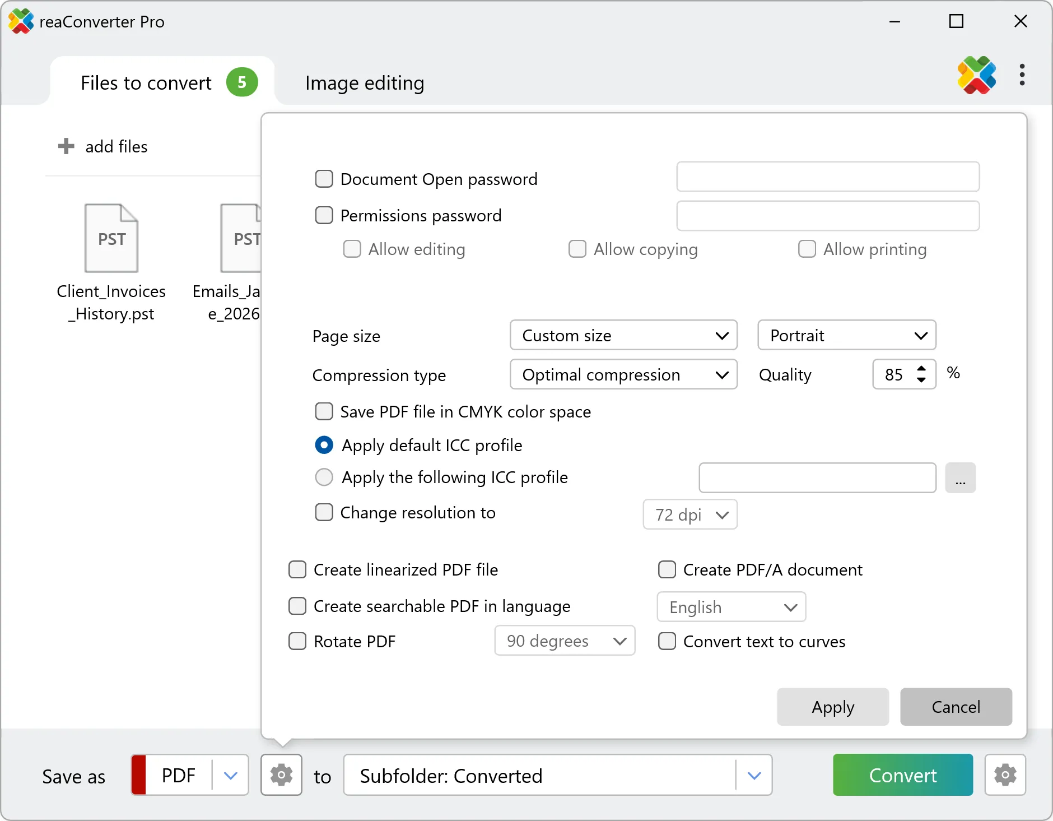Check Allow editing

(352, 249)
